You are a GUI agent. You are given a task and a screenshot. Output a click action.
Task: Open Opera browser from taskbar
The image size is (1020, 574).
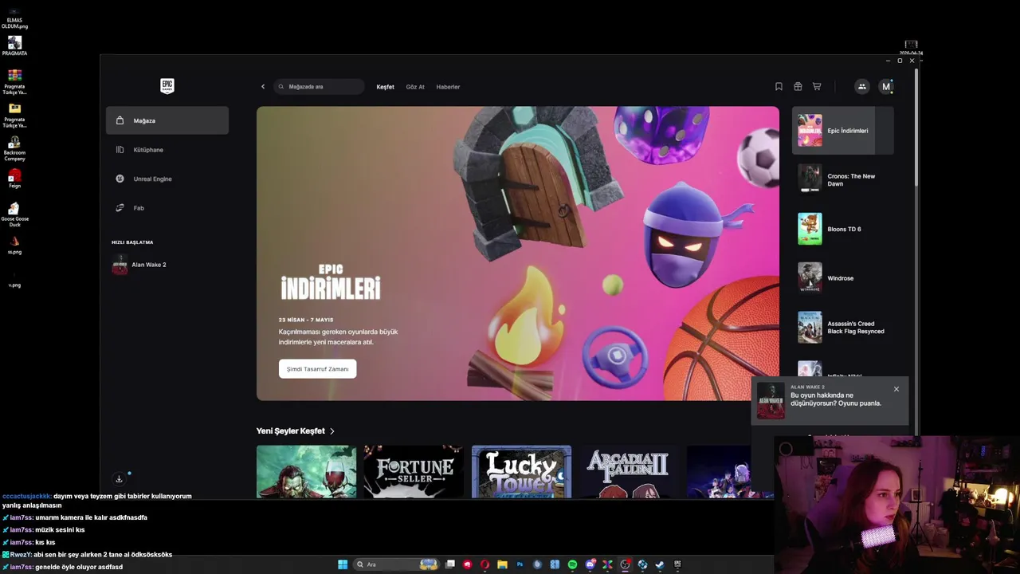pos(484,564)
